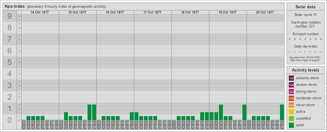327x132 pixels.
Task: Click the 15 Oct 21-24 hour green bar
Action: click(x=94, y=112)
